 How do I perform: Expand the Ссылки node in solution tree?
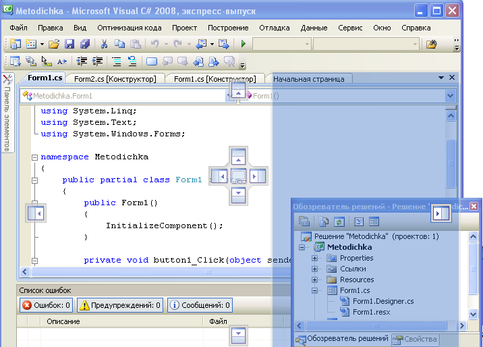(x=314, y=269)
